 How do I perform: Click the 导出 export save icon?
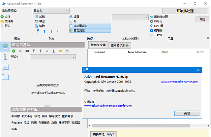tap(37, 21)
